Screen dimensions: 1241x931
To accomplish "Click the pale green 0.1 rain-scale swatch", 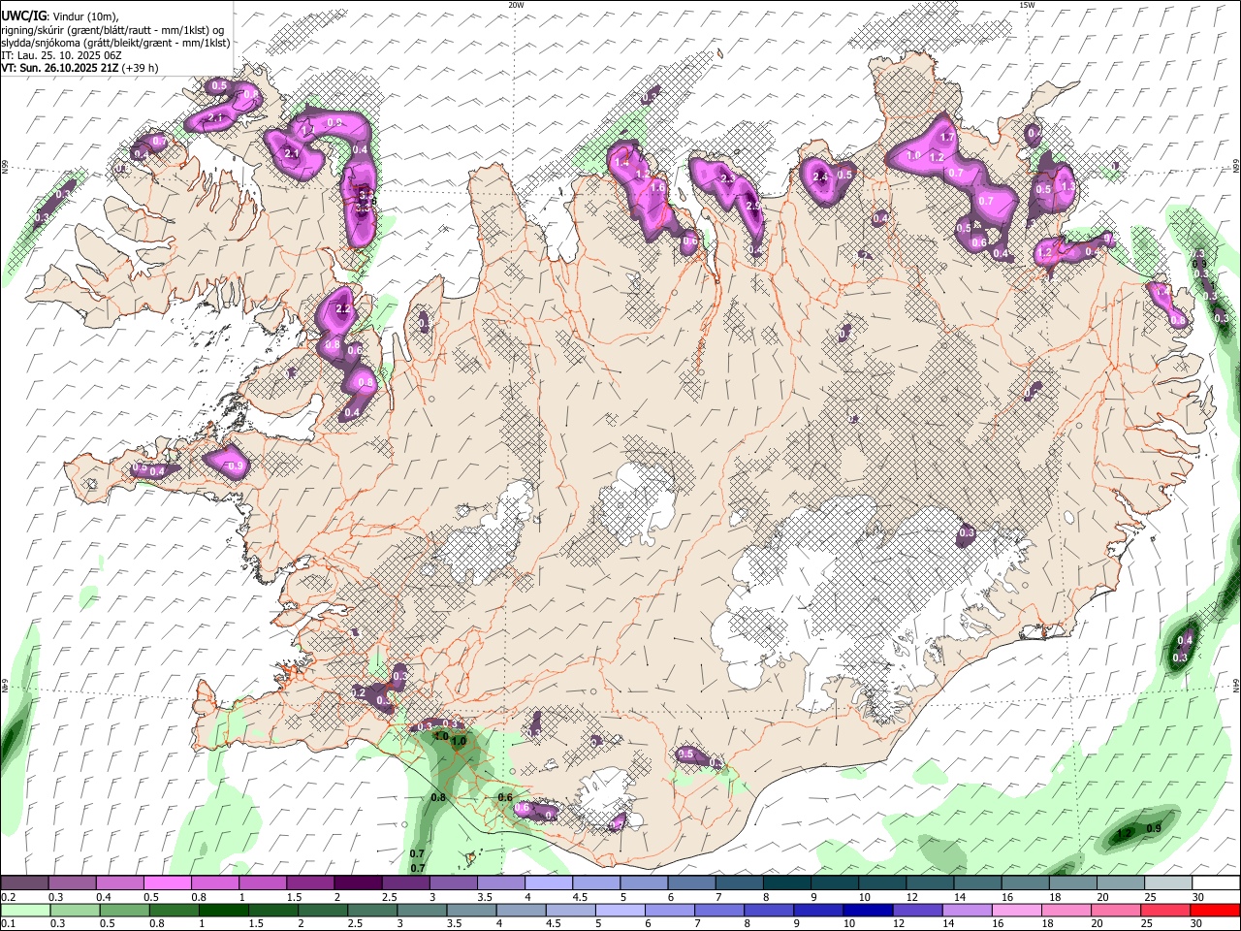I will [24, 910].
